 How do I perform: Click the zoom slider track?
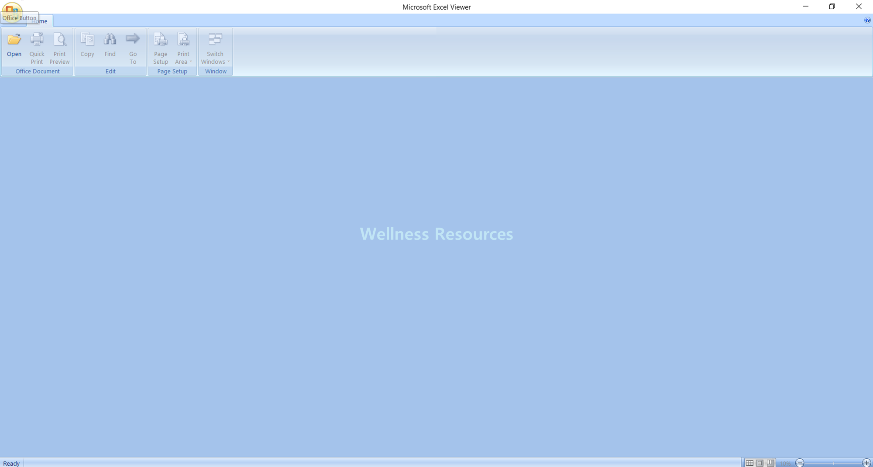[x=833, y=463]
